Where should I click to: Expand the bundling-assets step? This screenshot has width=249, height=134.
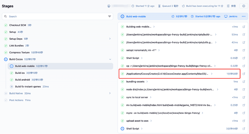(x=147, y=82)
